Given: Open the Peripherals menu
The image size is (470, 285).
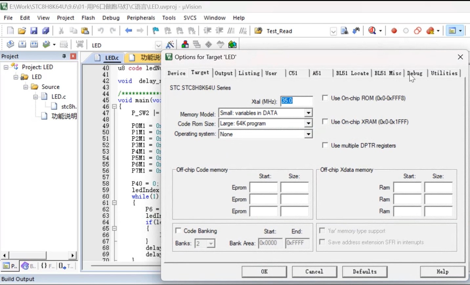Looking at the screenshot, I should point(141,18).
